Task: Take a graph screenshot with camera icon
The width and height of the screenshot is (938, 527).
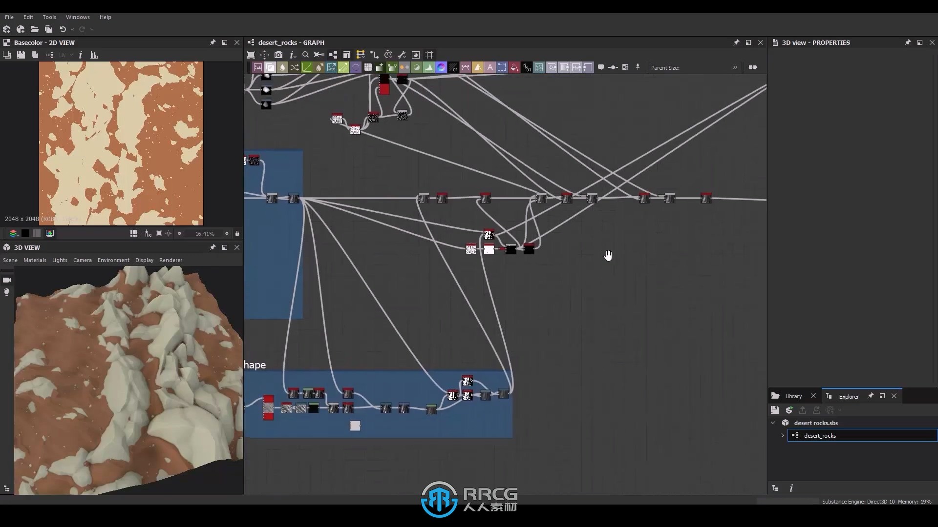Action: click(x=278, y=55)
